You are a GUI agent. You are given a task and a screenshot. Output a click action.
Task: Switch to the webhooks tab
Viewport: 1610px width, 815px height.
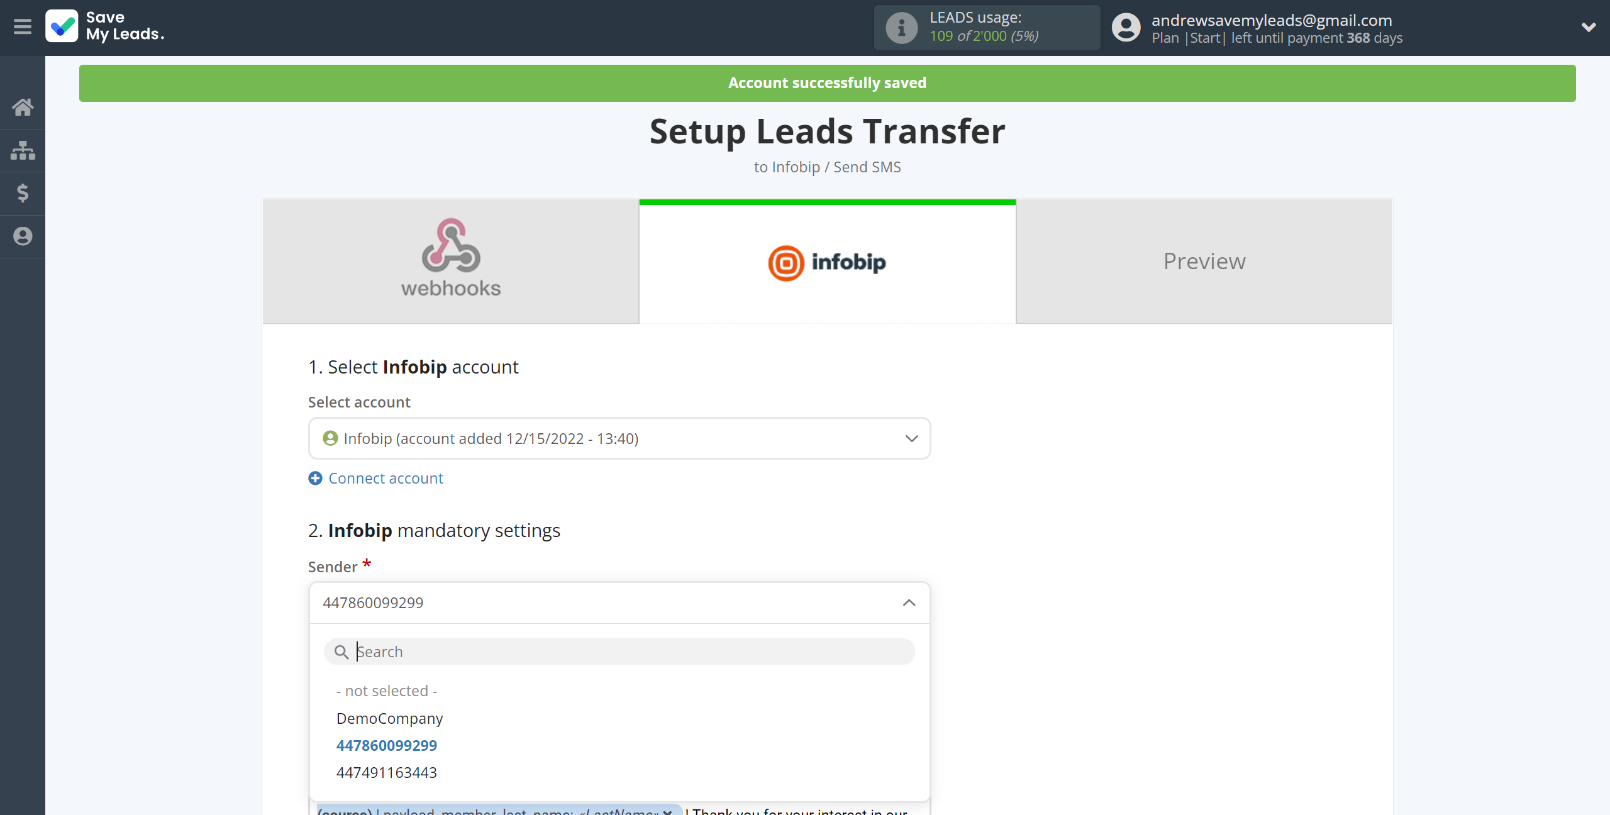[x=451, y=262]
